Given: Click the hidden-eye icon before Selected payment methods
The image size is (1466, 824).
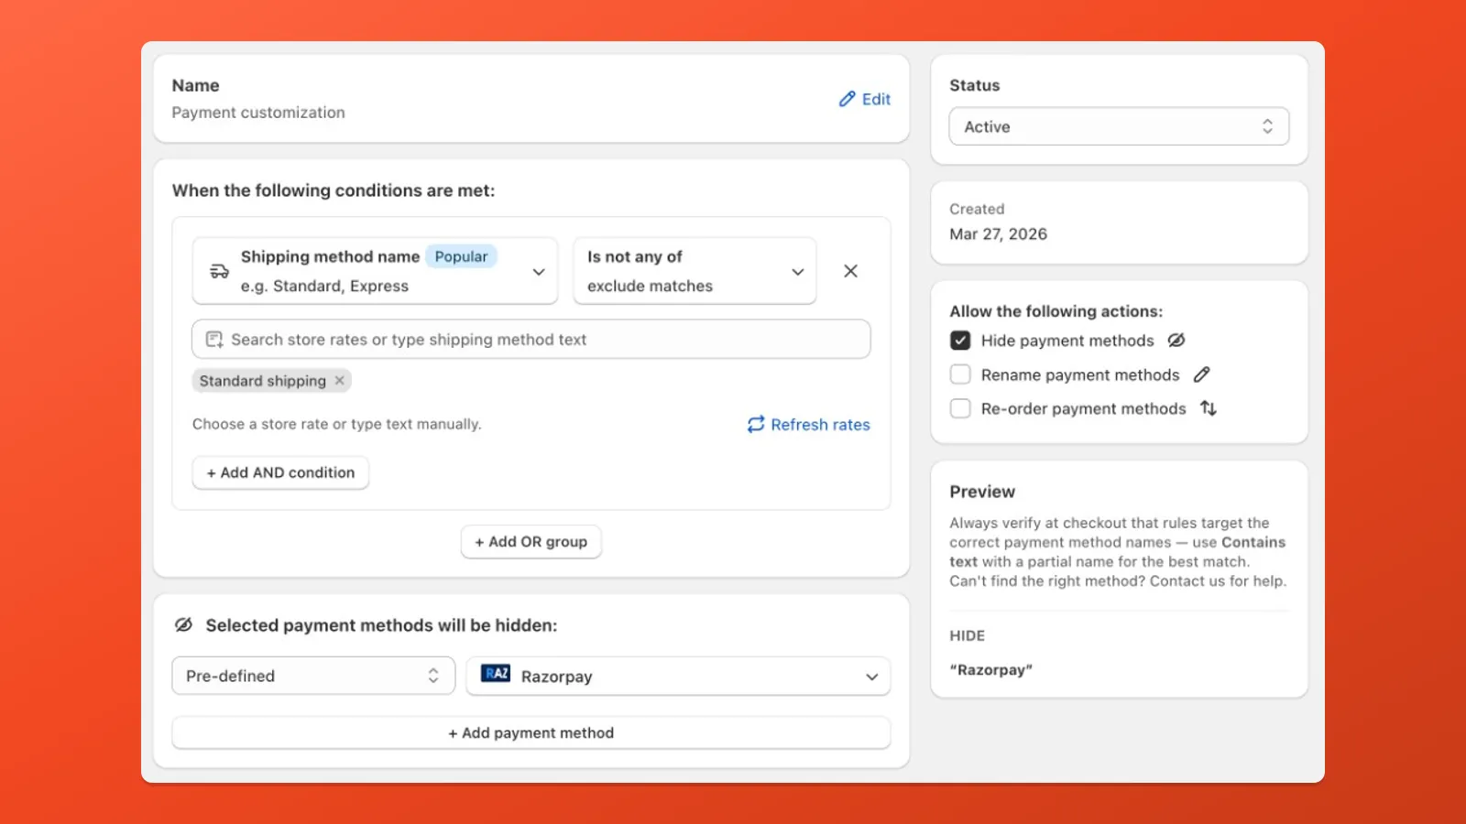Looking at the screenshot, I should click(x=183, y=623).
